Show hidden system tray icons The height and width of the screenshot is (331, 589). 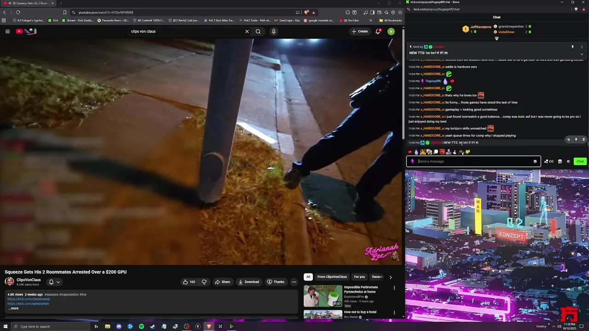coord(554,326)
